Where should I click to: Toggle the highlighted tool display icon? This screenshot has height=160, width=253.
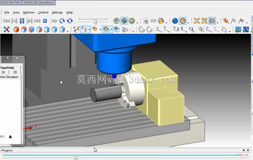(84, 29)
